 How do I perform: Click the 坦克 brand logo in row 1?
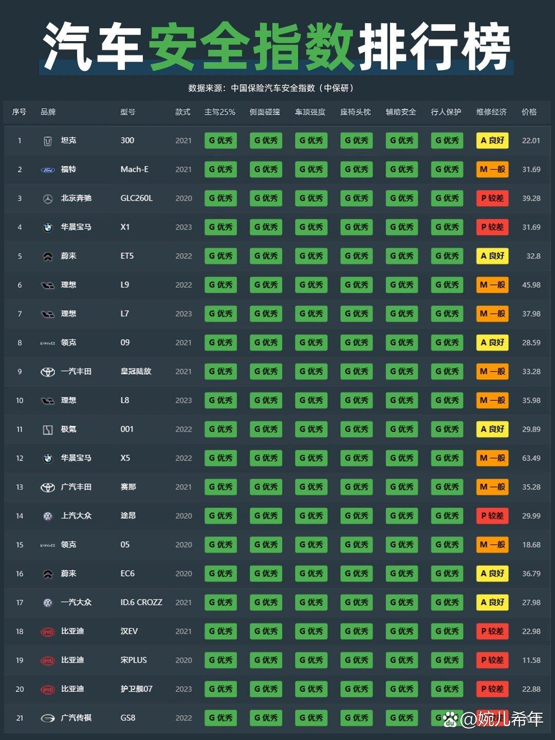coord(48,141)
